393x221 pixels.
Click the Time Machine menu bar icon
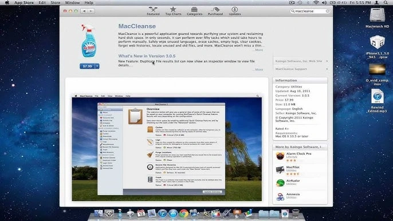click(x=300, y=2)
